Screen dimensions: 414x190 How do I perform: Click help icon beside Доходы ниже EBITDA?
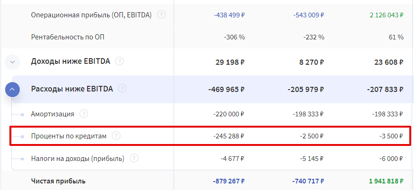coord(119,61)
